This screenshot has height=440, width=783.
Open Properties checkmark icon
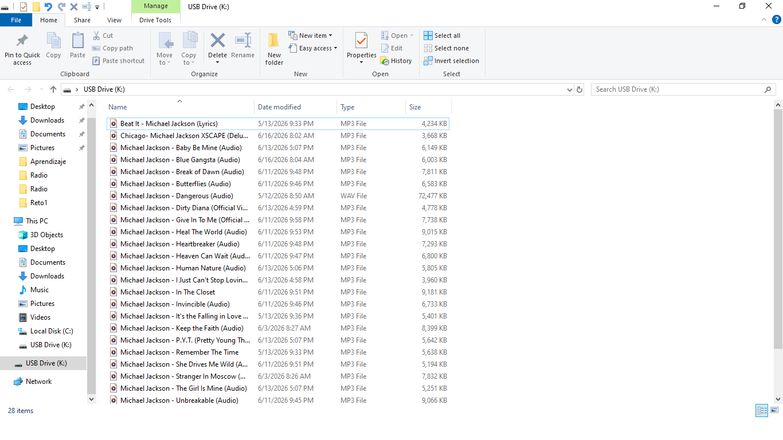pos(361,41)
